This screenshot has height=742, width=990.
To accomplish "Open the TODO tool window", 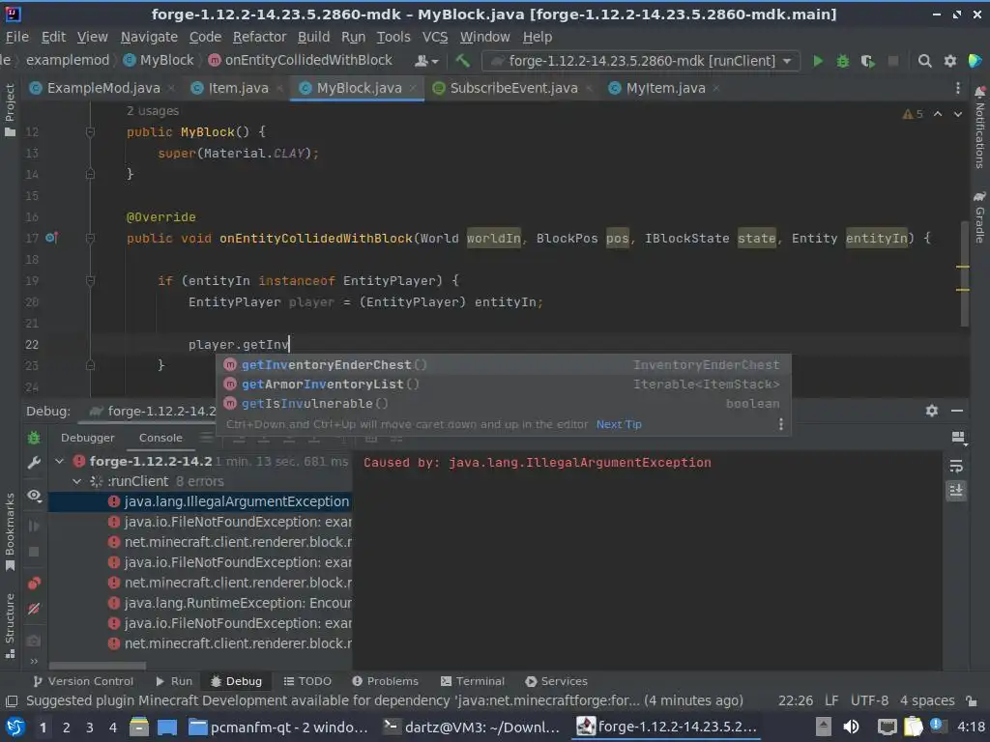I will coord(307,681).
